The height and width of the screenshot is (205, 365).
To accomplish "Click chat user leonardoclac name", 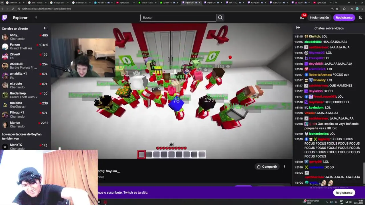I will [x=319, y=134].
